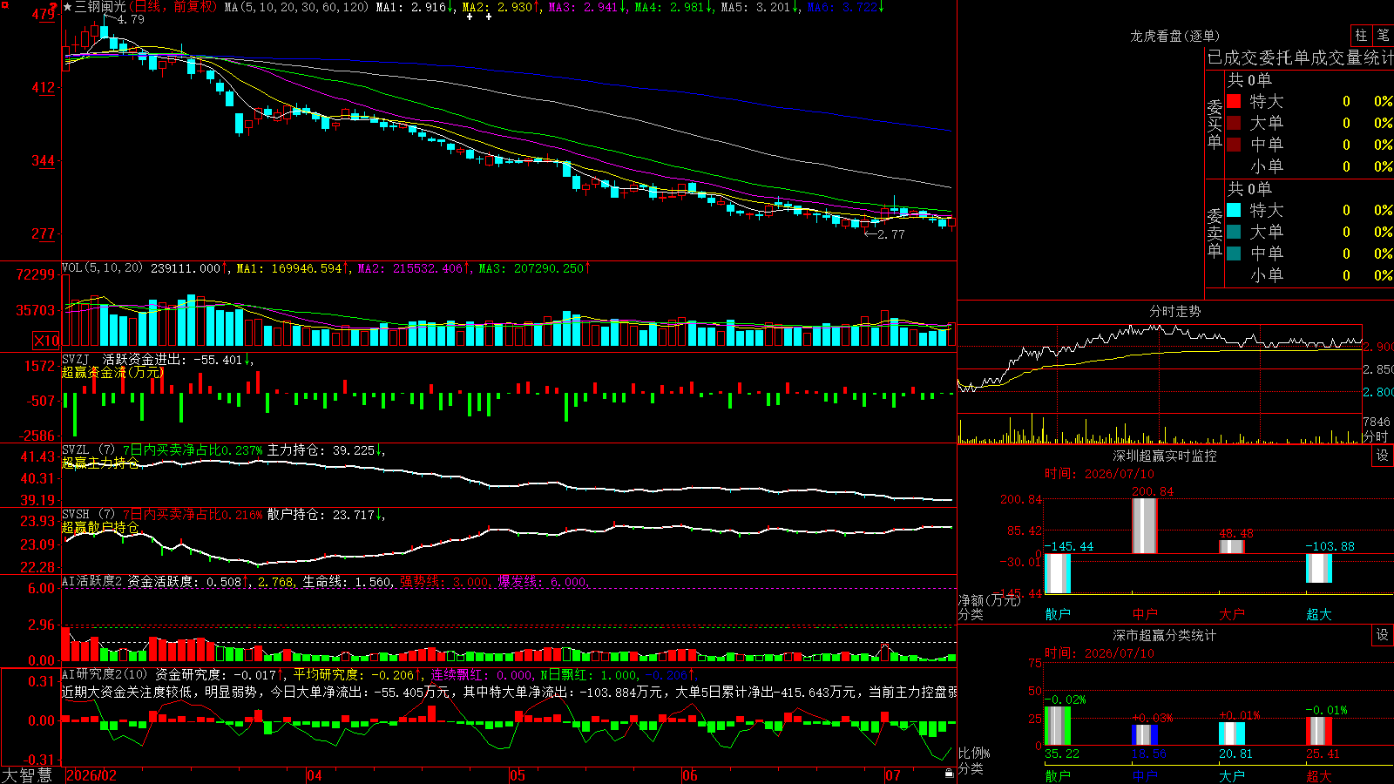
Task: Click the MA(5,10,20,30,60,120) indicator label
Action: (297, 7)
